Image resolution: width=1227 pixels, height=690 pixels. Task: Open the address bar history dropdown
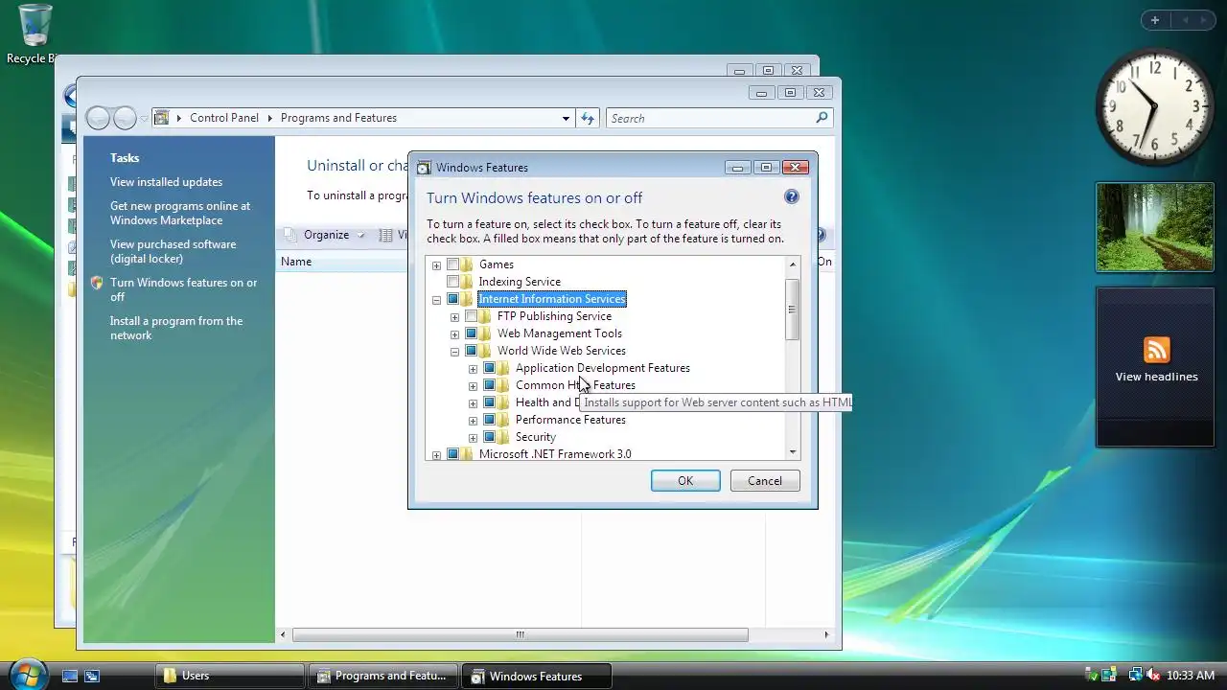566,118
